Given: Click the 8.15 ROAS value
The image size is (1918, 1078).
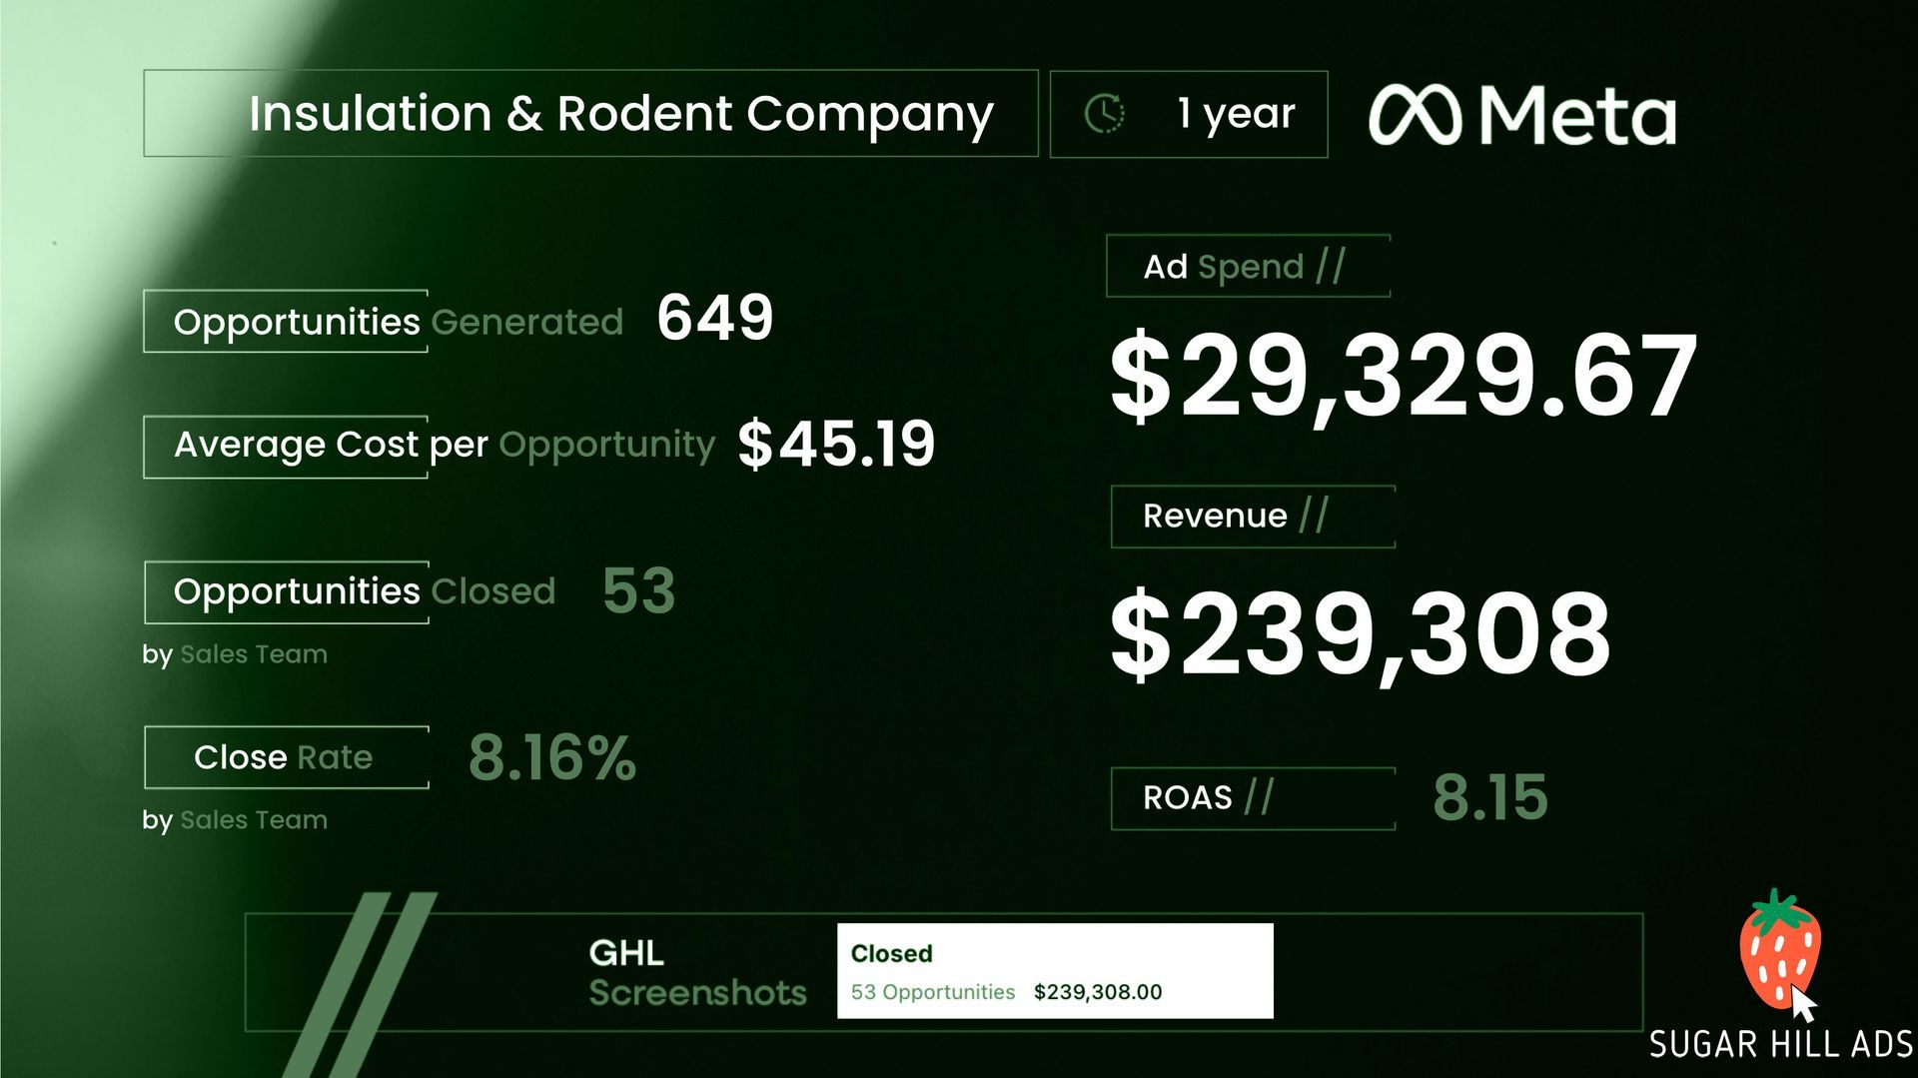Looking at the screenshot, I should click(x=1489, y=797).
